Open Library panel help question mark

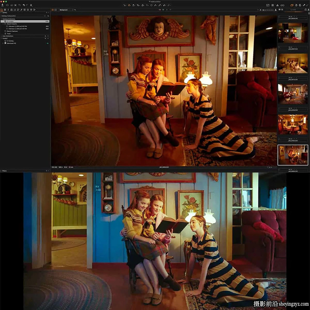(x=46, y=12)
